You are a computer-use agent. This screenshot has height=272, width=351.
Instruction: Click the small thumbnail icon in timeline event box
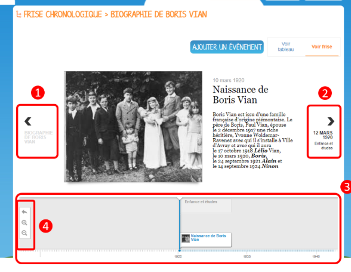tap(186, 239)
